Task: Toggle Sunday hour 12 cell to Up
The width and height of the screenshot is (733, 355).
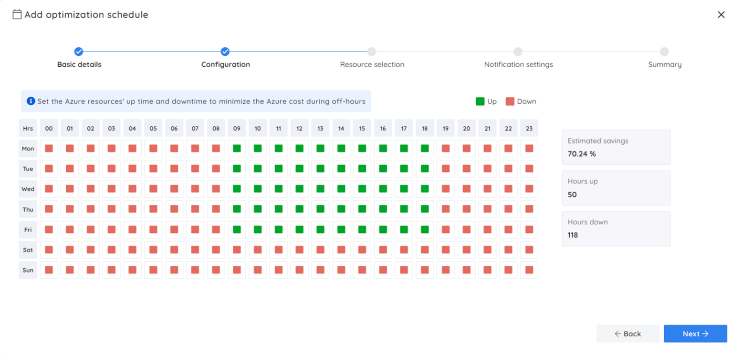Action: click(x=300, y=270)
